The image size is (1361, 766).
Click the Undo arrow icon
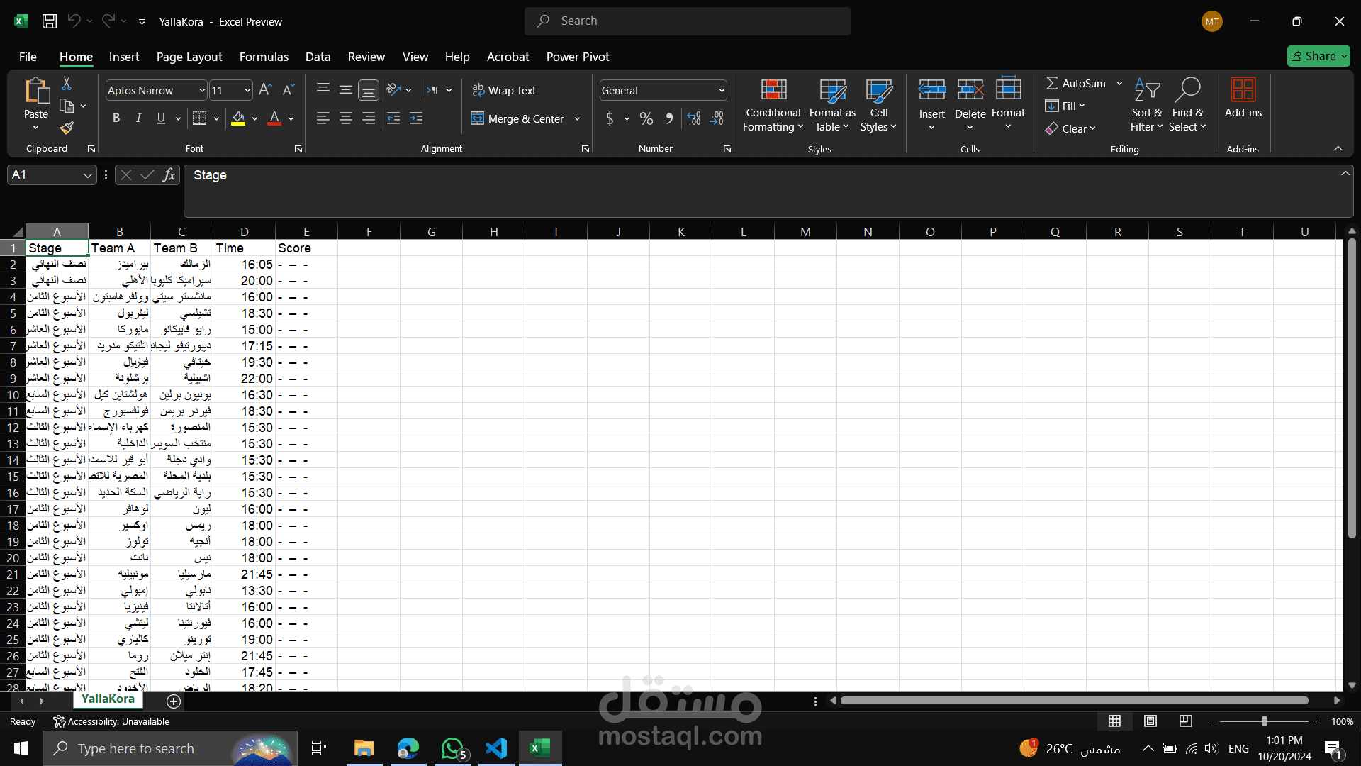pyautogui.click(x=74, y=21)
